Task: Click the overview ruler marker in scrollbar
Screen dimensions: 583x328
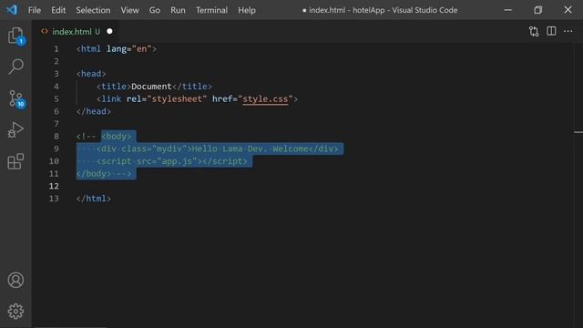Action: click(578, 132)
